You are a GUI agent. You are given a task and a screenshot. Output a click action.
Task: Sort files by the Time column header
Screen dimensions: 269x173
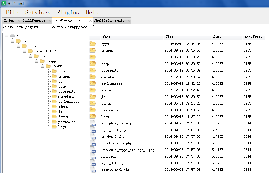(187, 37)
